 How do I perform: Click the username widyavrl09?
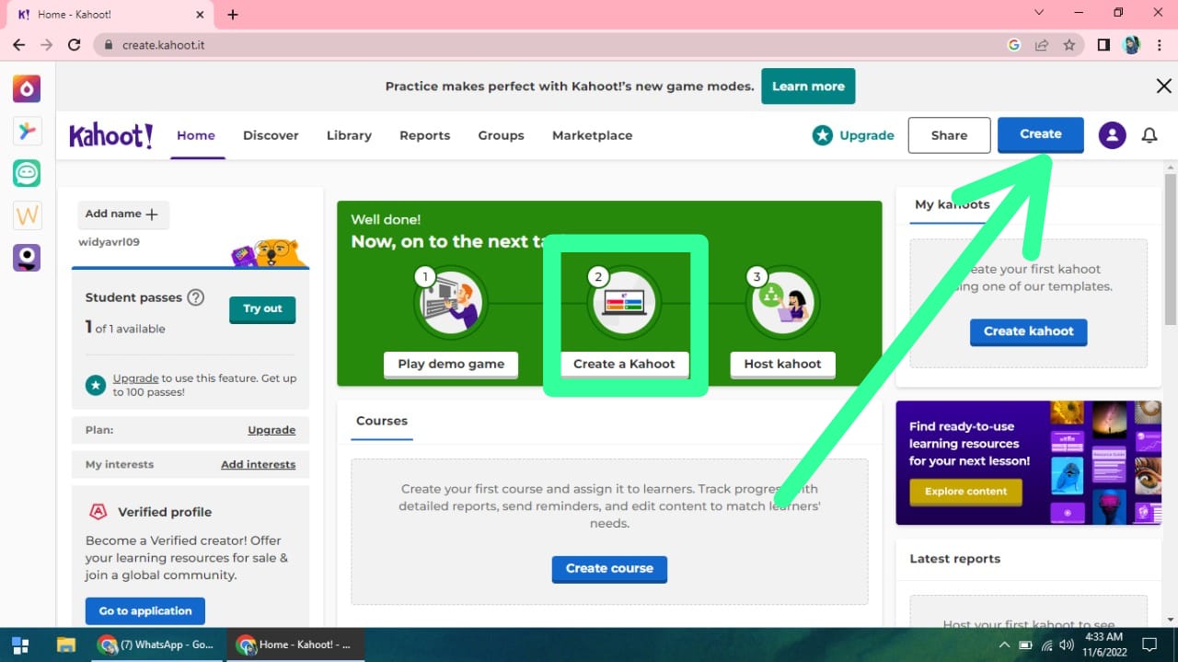[x=110, y=242]
